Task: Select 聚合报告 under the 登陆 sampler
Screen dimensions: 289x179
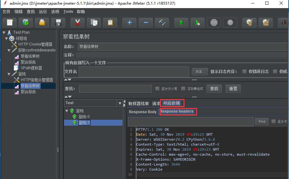Action: 28,92
